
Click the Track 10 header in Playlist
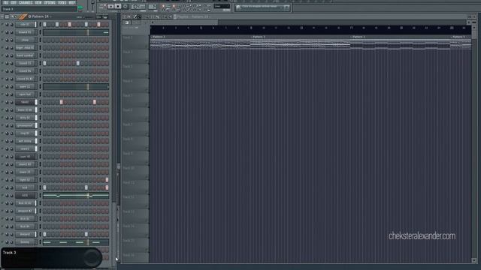(135, 172)
